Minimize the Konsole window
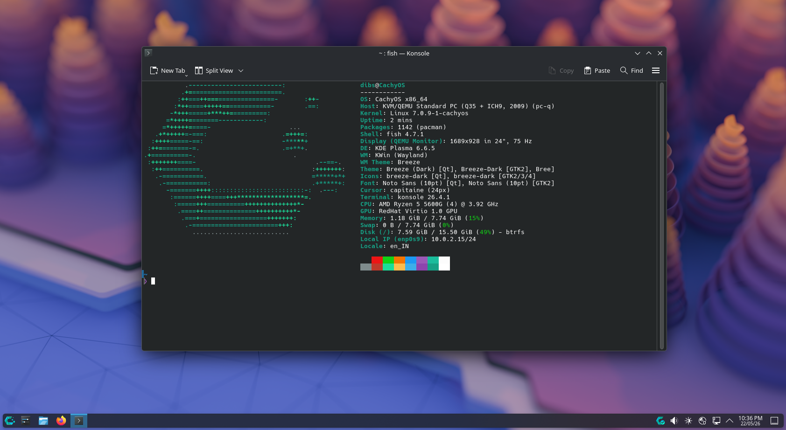The height and width of the screenshot is (430, 786). [638, 53]
